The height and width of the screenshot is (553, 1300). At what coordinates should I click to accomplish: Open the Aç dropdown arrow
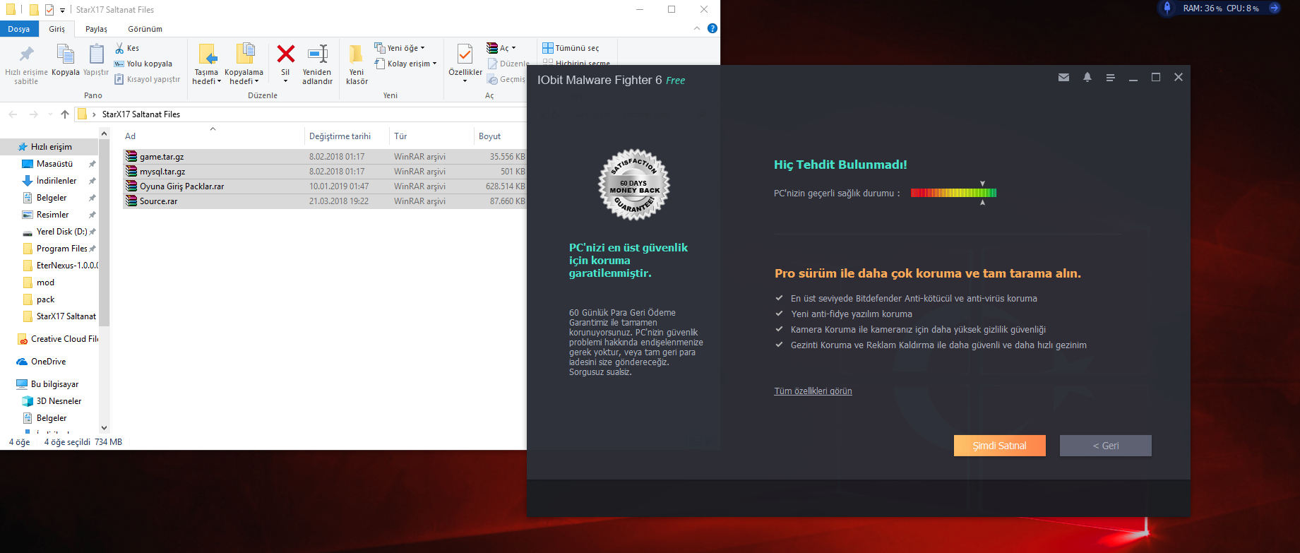[513, 48]
